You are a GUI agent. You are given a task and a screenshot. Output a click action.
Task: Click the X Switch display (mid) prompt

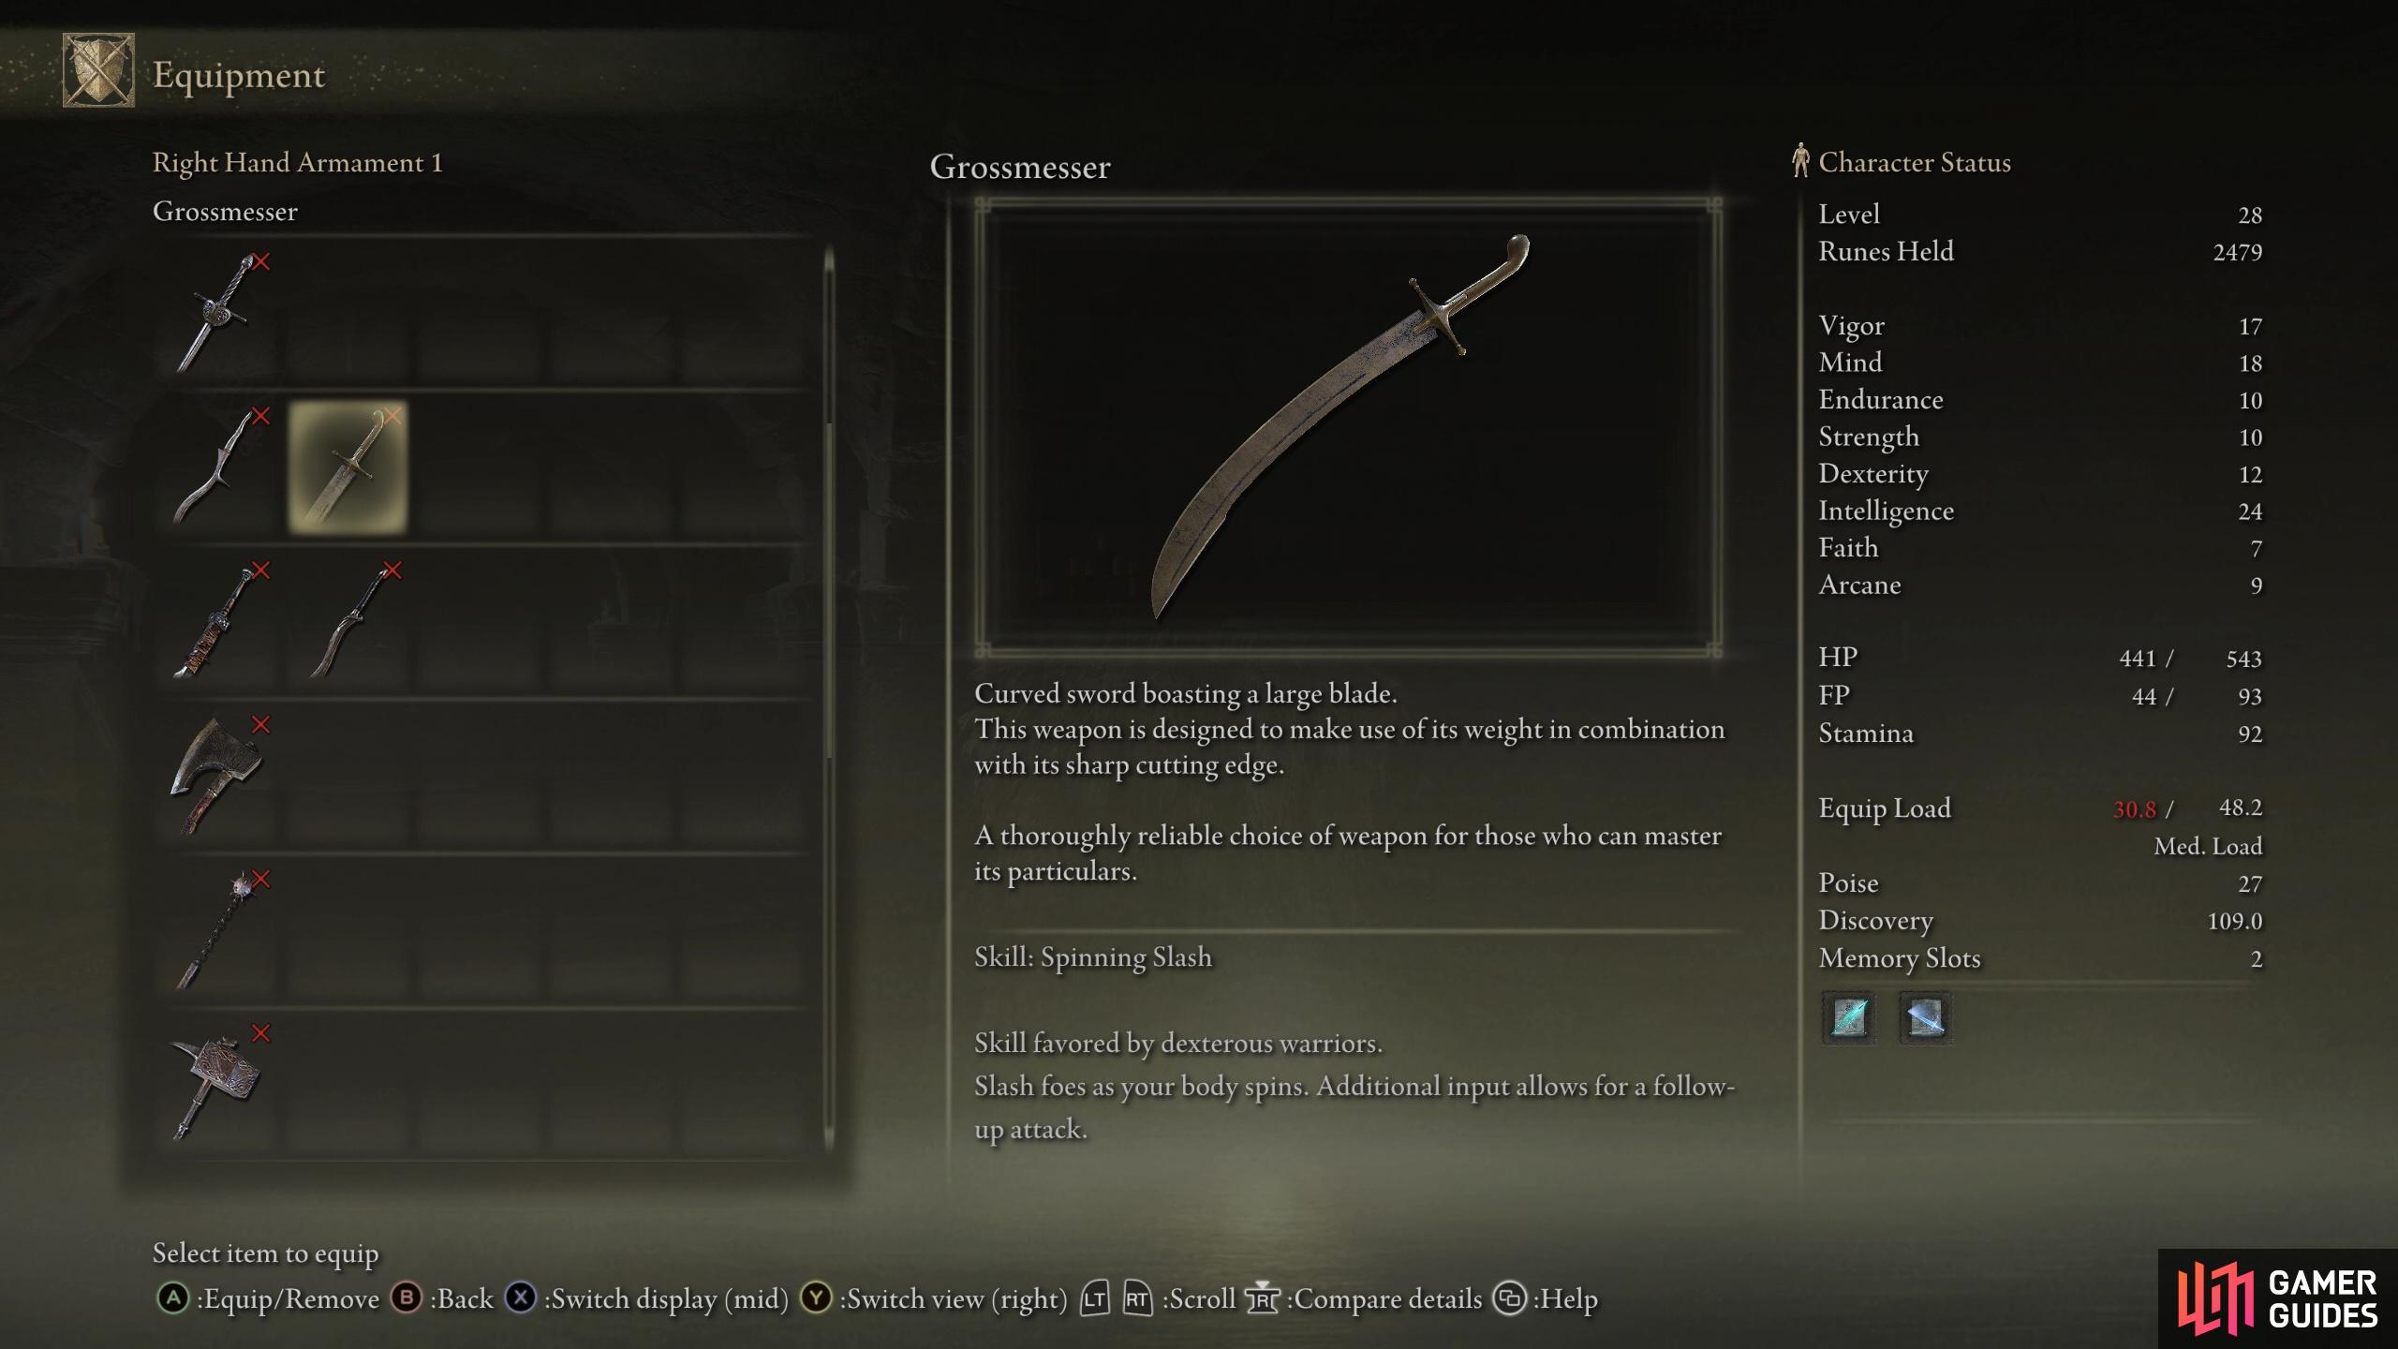(x=646, y=1298)
